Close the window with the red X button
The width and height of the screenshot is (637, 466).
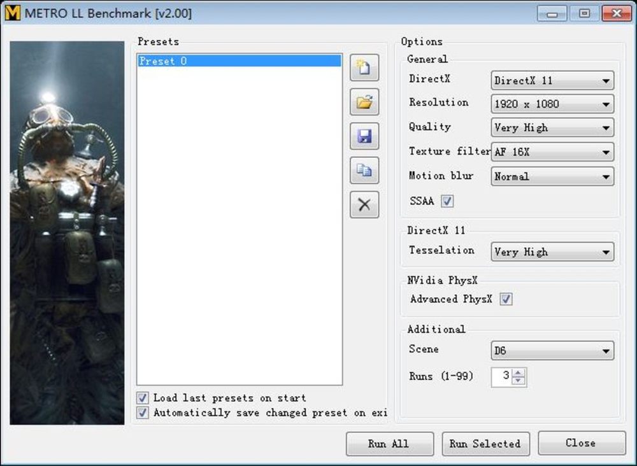[616, 14]
